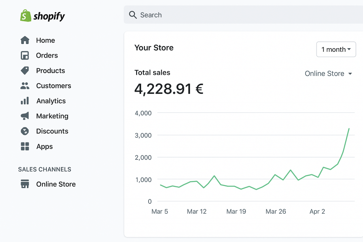Click the Apps grid icon
This screenshot has height=242, width=363.
coord(25,146)
